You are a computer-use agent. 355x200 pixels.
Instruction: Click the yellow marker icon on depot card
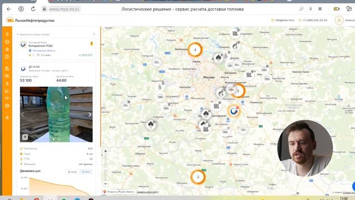coord(92,43)
